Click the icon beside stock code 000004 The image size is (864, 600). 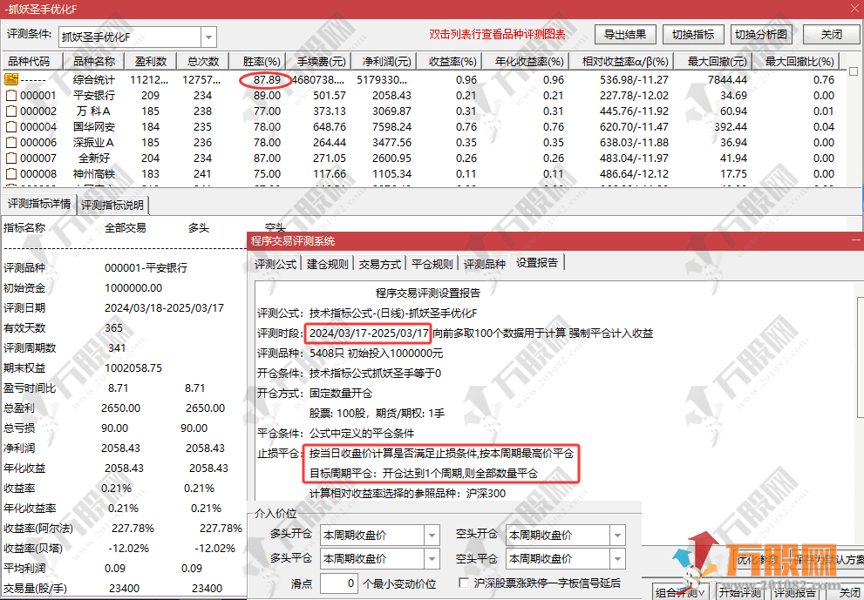11,126
